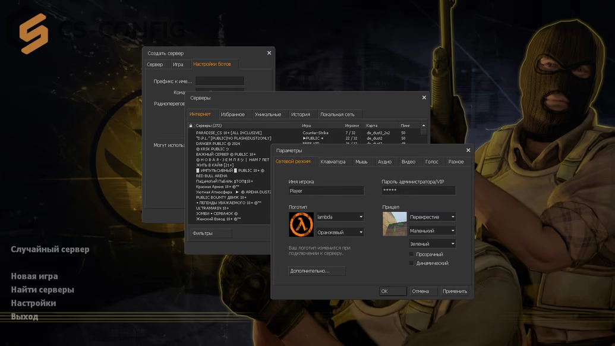Click the Пароль администратора/VIP password field
Viewport: 615px width, 346px height.
(418, 191)
